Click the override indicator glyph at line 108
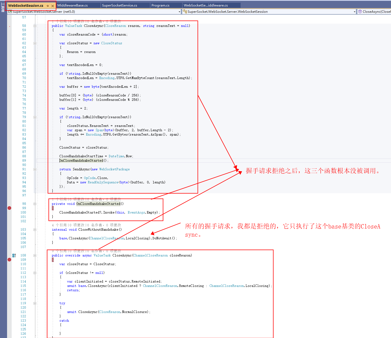 pos(14,255)
